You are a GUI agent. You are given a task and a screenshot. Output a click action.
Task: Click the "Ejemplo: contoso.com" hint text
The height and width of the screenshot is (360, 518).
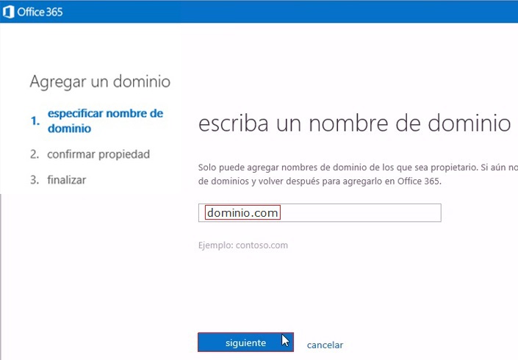tap(243, 245)
